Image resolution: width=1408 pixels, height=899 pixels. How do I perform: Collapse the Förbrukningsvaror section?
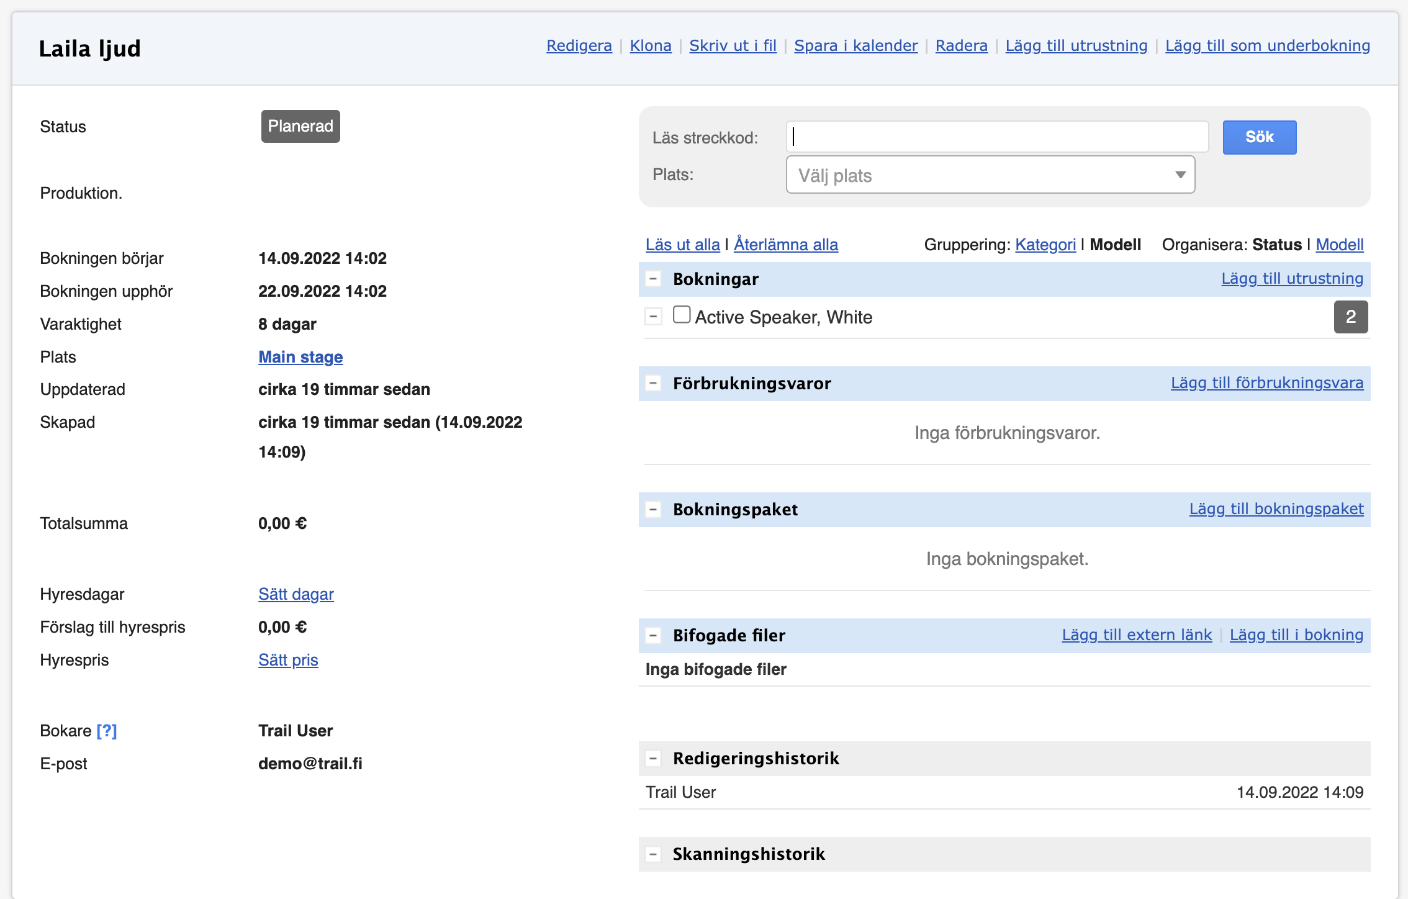point(652,384)
